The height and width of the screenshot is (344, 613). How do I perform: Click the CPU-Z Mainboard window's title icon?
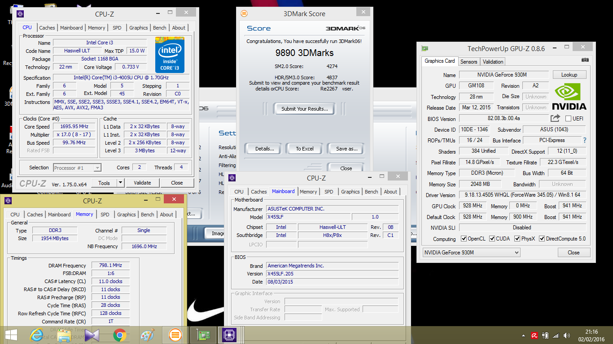pos(232,178)
